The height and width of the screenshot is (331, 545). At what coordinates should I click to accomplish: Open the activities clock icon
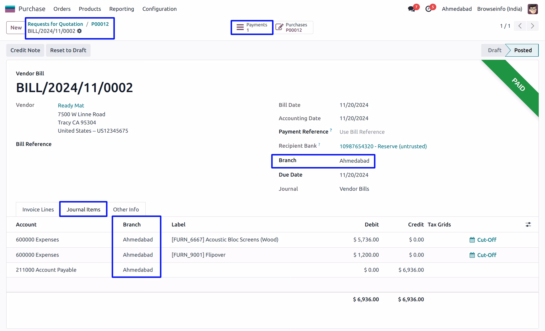(x=428, y=9)
